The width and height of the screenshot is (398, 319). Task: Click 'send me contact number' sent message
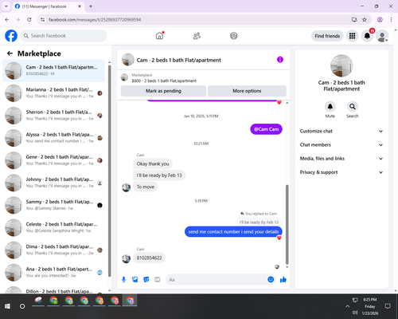233,232
